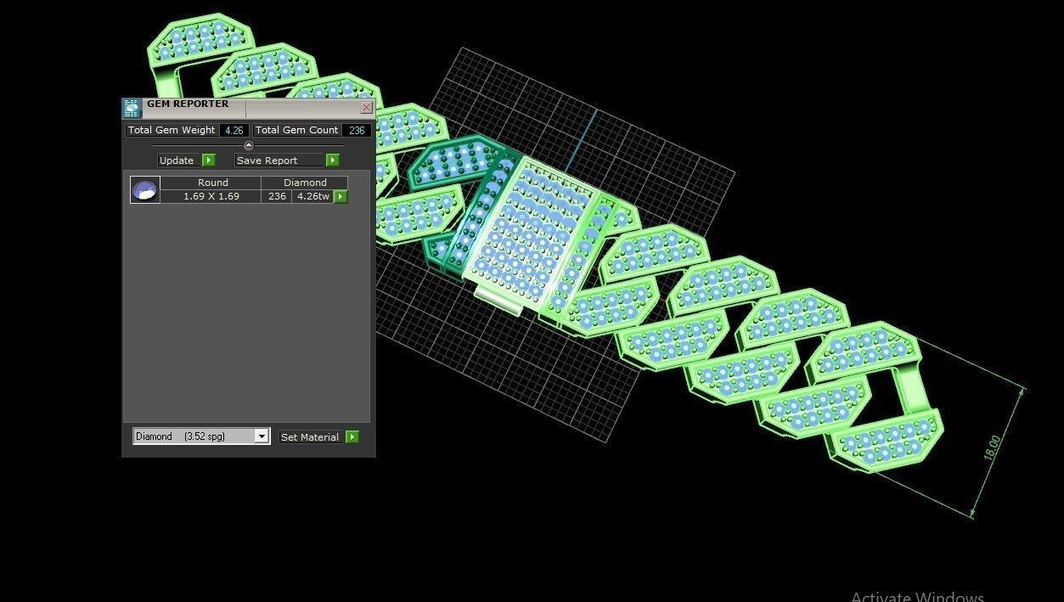Click the 236 count cell in gem row
This screenshot has width=1064, height=602.
277,196
